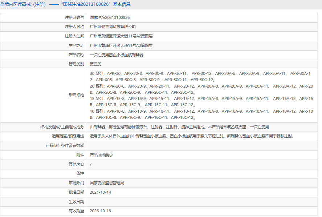Select registration number value 国械注准20213100826
322x217 pixels.
click(x=110, y=17)
